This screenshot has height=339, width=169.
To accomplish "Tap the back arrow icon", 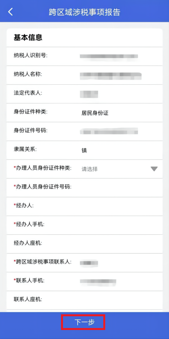I will tap(10, 12).
